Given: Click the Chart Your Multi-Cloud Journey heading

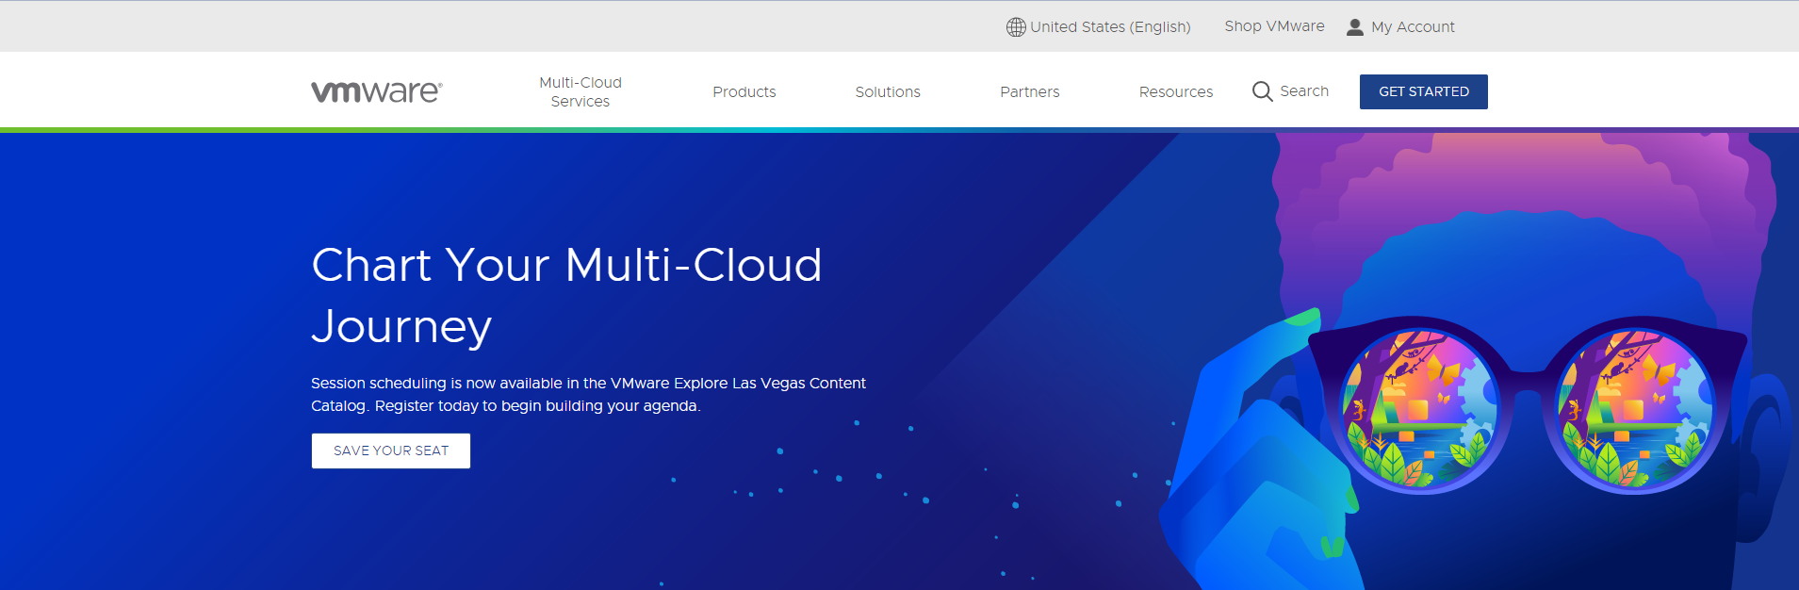Looking at the screenshot, I should tap(566, 295).
